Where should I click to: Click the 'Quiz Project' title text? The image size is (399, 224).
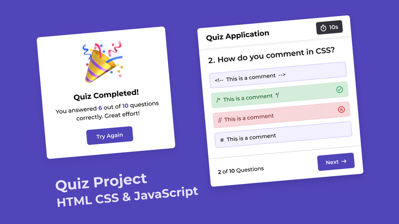101,182
